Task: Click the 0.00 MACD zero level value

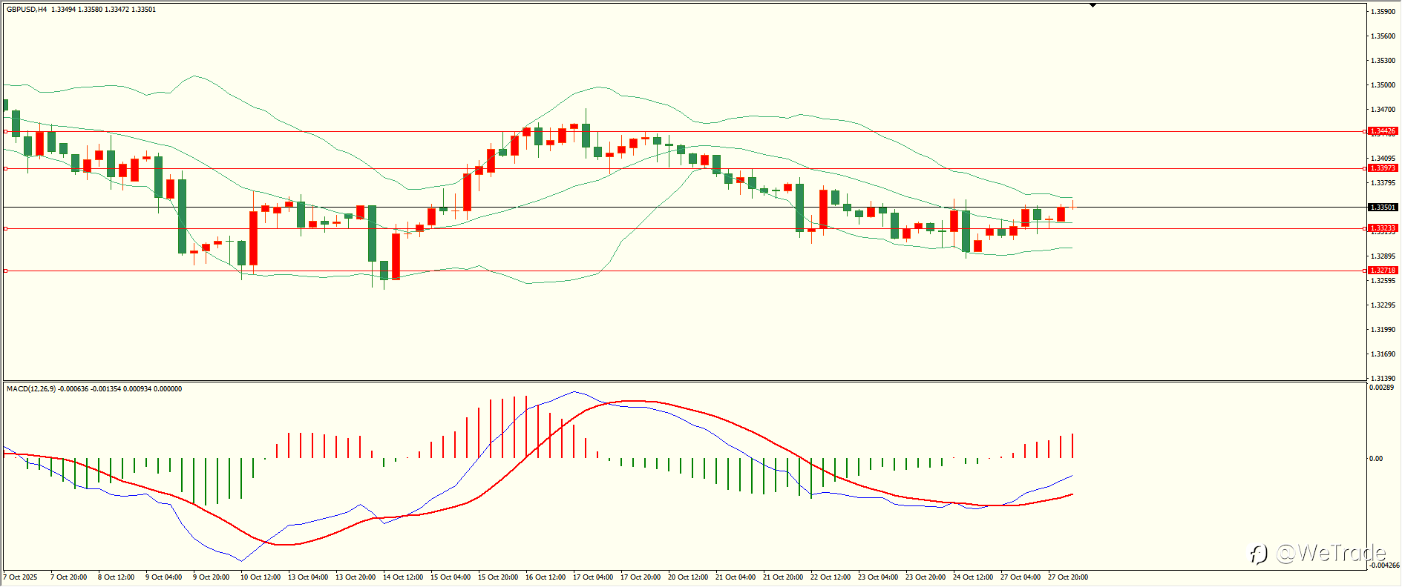Action: tap(1376, 459)
